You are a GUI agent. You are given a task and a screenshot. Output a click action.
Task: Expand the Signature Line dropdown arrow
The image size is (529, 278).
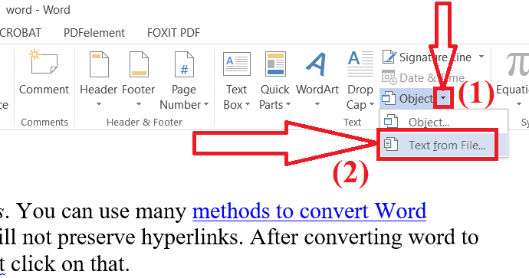click(x=481, y=57)
